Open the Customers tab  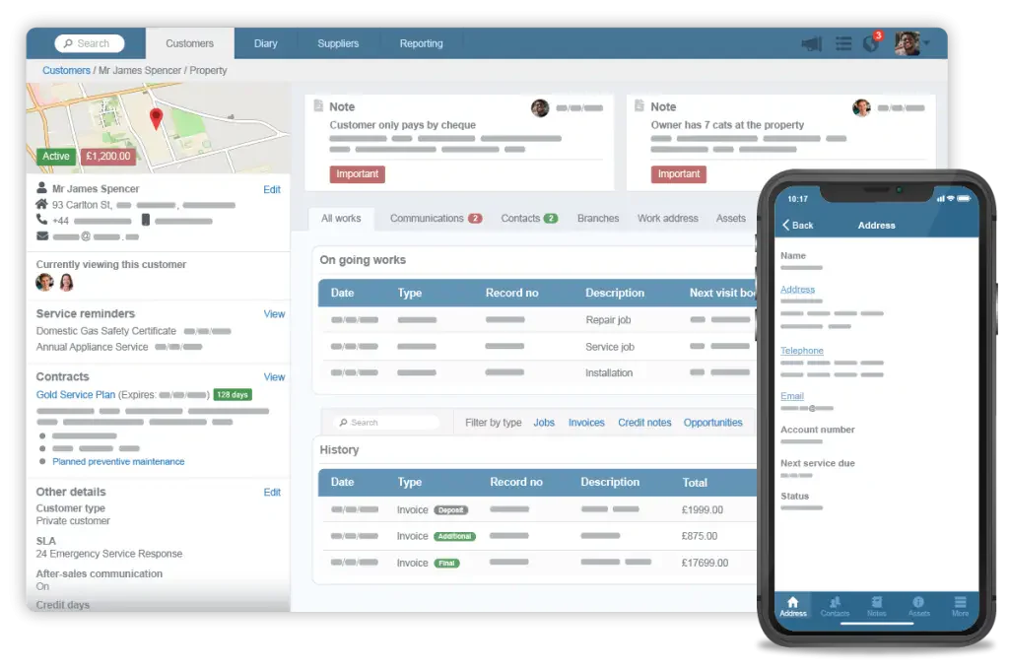[x=189, y=43]
